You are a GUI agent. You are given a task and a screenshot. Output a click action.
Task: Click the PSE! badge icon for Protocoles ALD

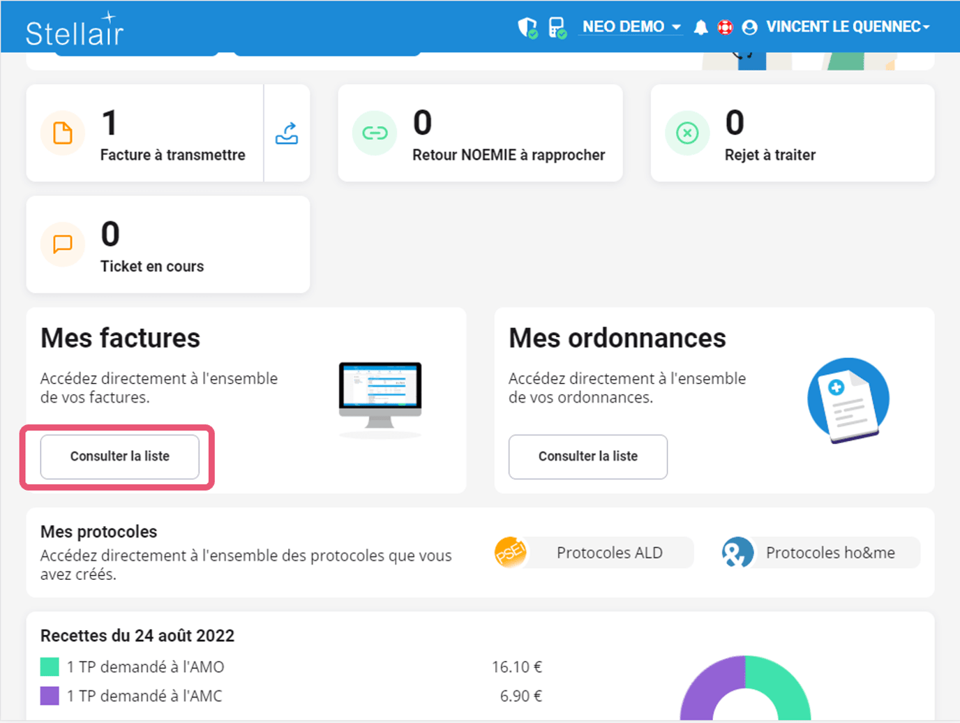click(510, 552)
